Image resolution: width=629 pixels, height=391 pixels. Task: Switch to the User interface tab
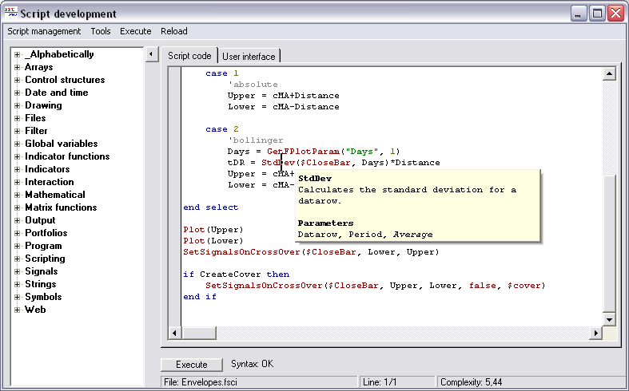point(249,57)
